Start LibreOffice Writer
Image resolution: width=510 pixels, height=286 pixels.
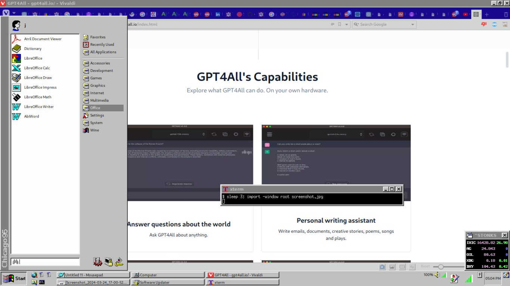(x=38, y=107)
